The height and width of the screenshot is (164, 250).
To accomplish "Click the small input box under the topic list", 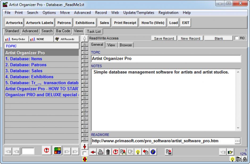I will click(28, 151).
